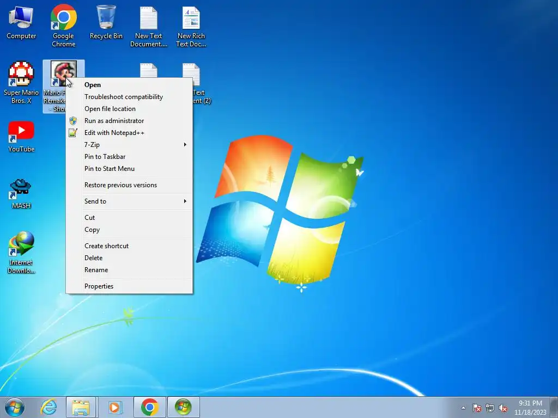This screenshot has width=558, height=418.
Task: Open Windows Media Player from taskbar
Action: 114,407
